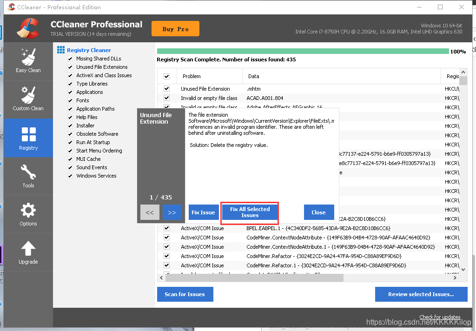Go to previous issue with << button
Screen dimensions: 476x331
150,212
